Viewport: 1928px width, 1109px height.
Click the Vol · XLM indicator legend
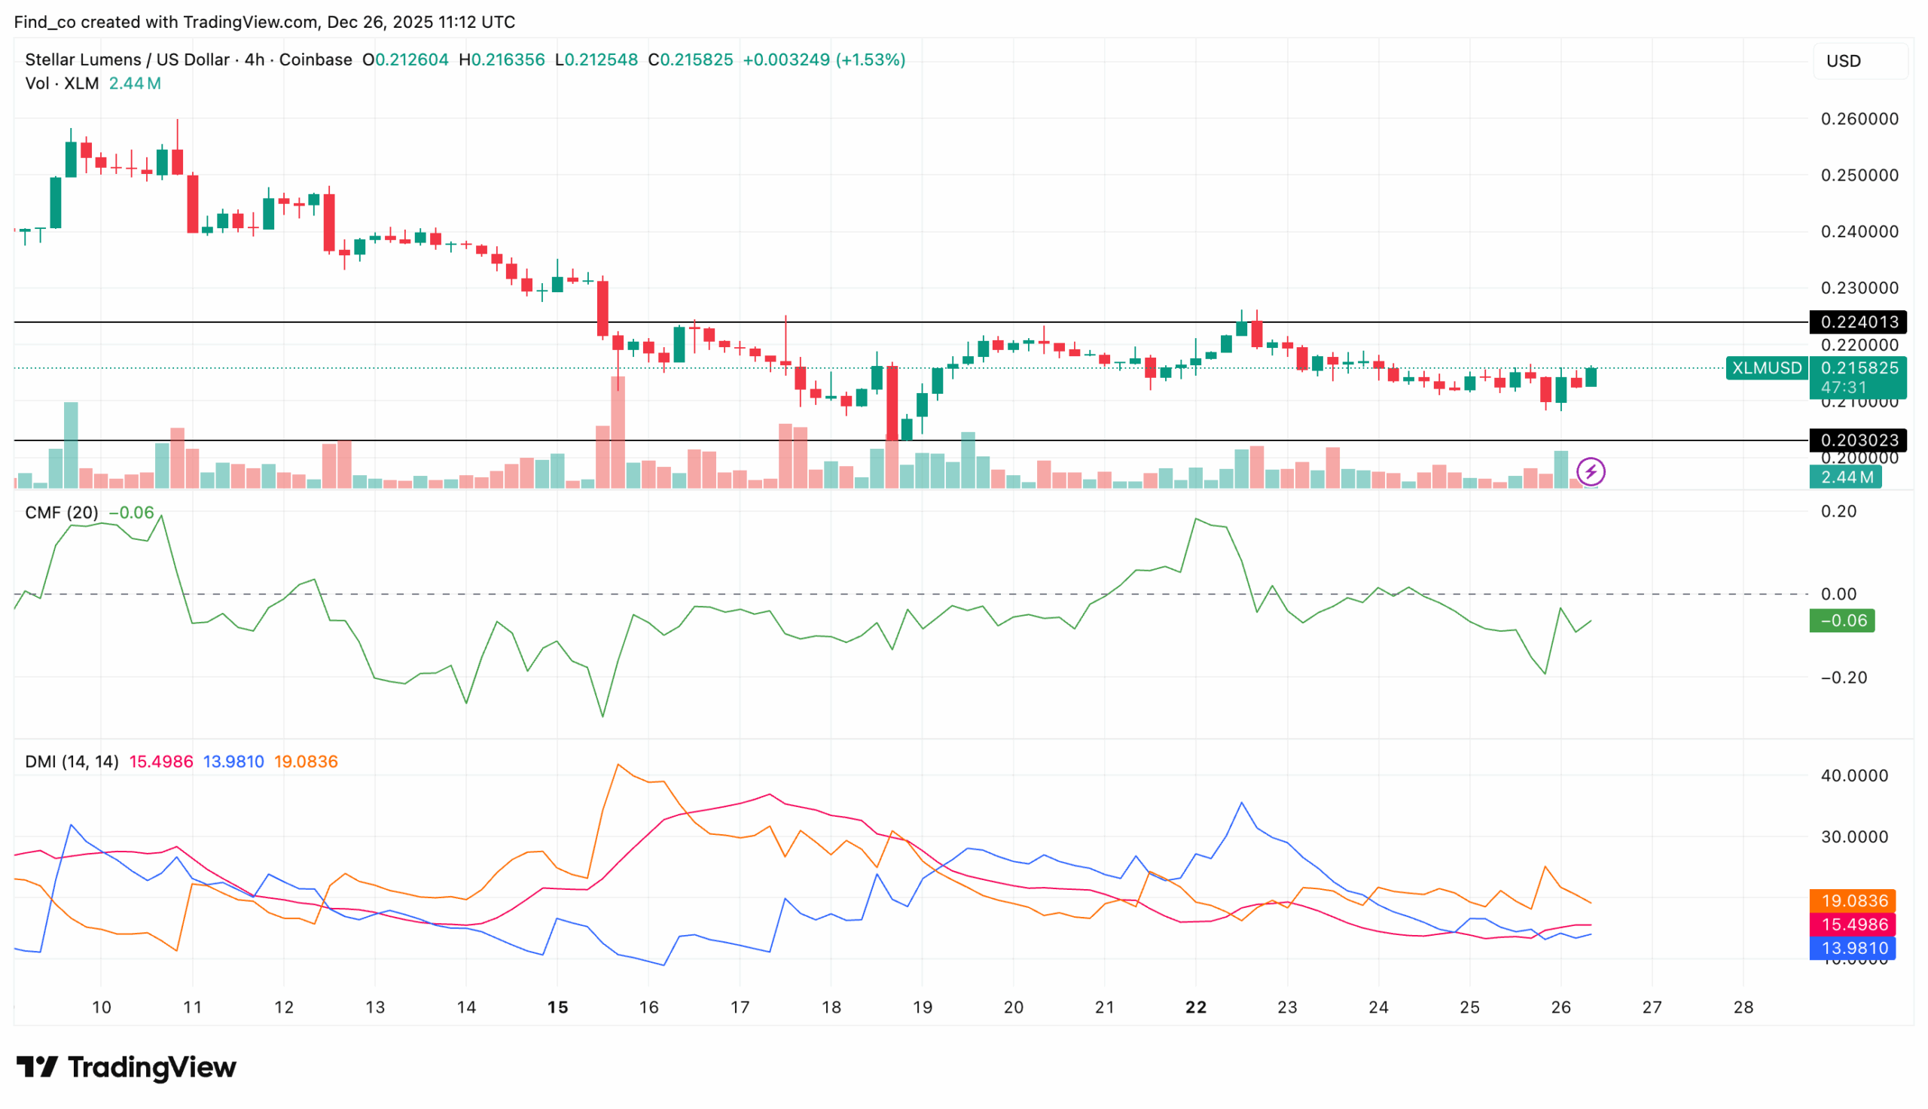click(x=62, y=83)
